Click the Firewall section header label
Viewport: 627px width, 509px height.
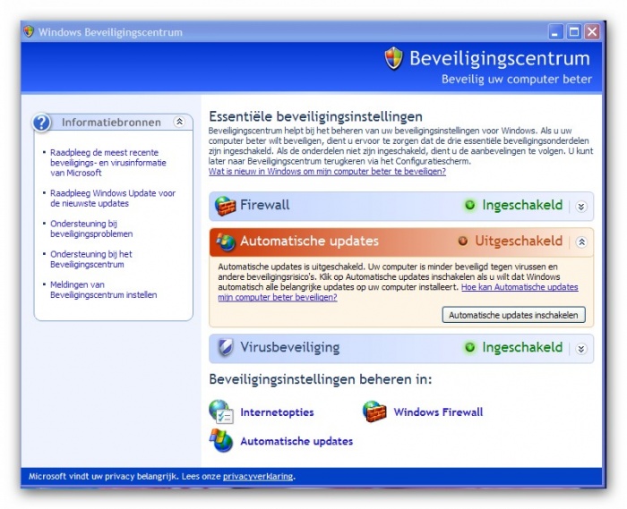point(265,205)
